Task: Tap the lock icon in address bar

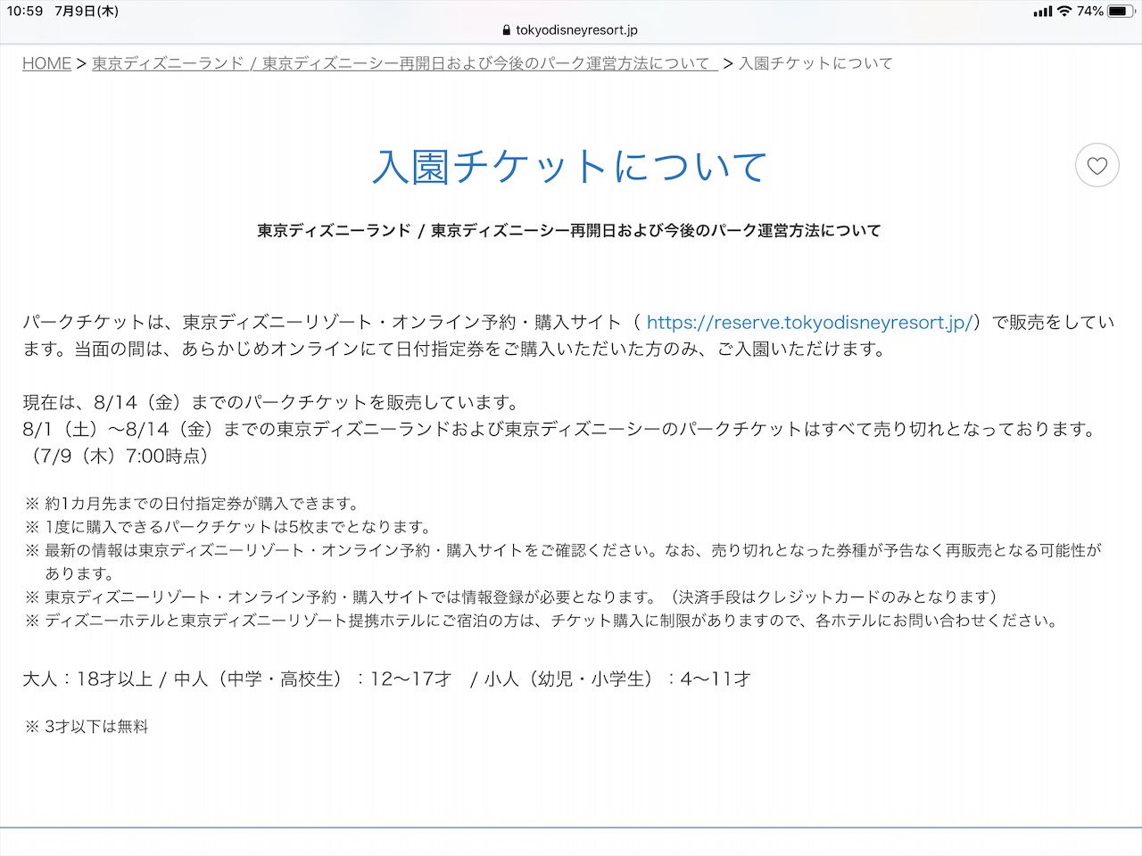Action: click(x=508, y=29)
